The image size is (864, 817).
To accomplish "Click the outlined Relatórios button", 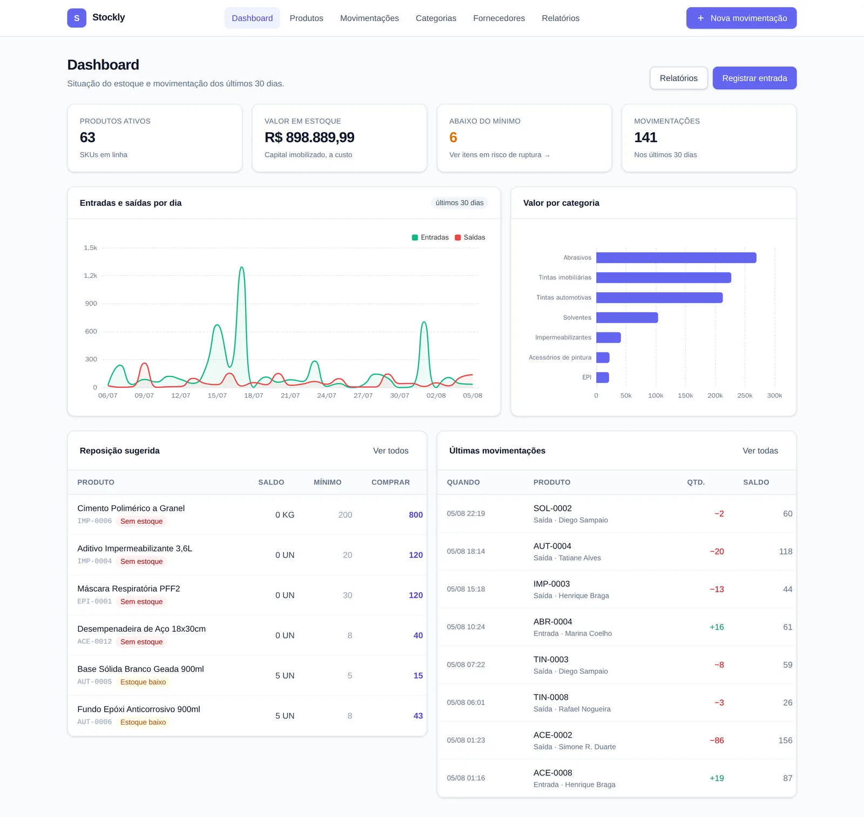I will point(679,78).
